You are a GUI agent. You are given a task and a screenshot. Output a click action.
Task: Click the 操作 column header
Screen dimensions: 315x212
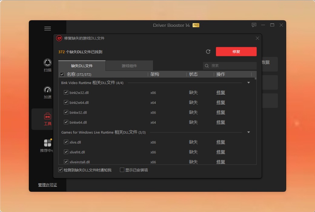tap(220, 74)
